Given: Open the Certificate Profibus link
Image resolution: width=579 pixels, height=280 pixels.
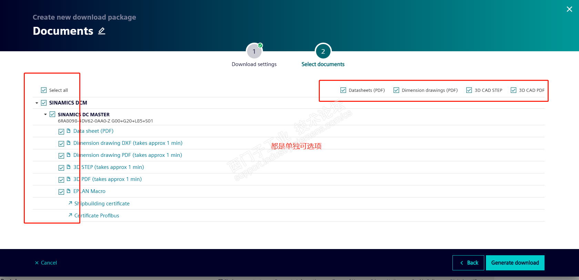Looking at the screenshot, I should [97, 216].
